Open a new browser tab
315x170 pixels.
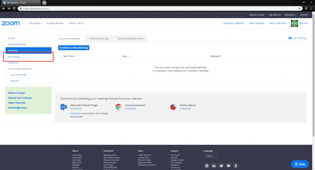(44, 3)
